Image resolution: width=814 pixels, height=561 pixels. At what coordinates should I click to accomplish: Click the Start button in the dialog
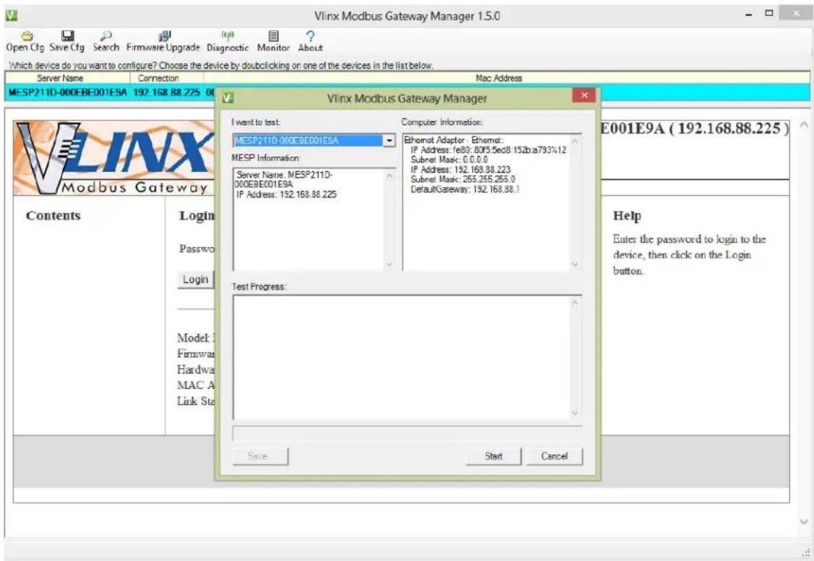[494, 456]
